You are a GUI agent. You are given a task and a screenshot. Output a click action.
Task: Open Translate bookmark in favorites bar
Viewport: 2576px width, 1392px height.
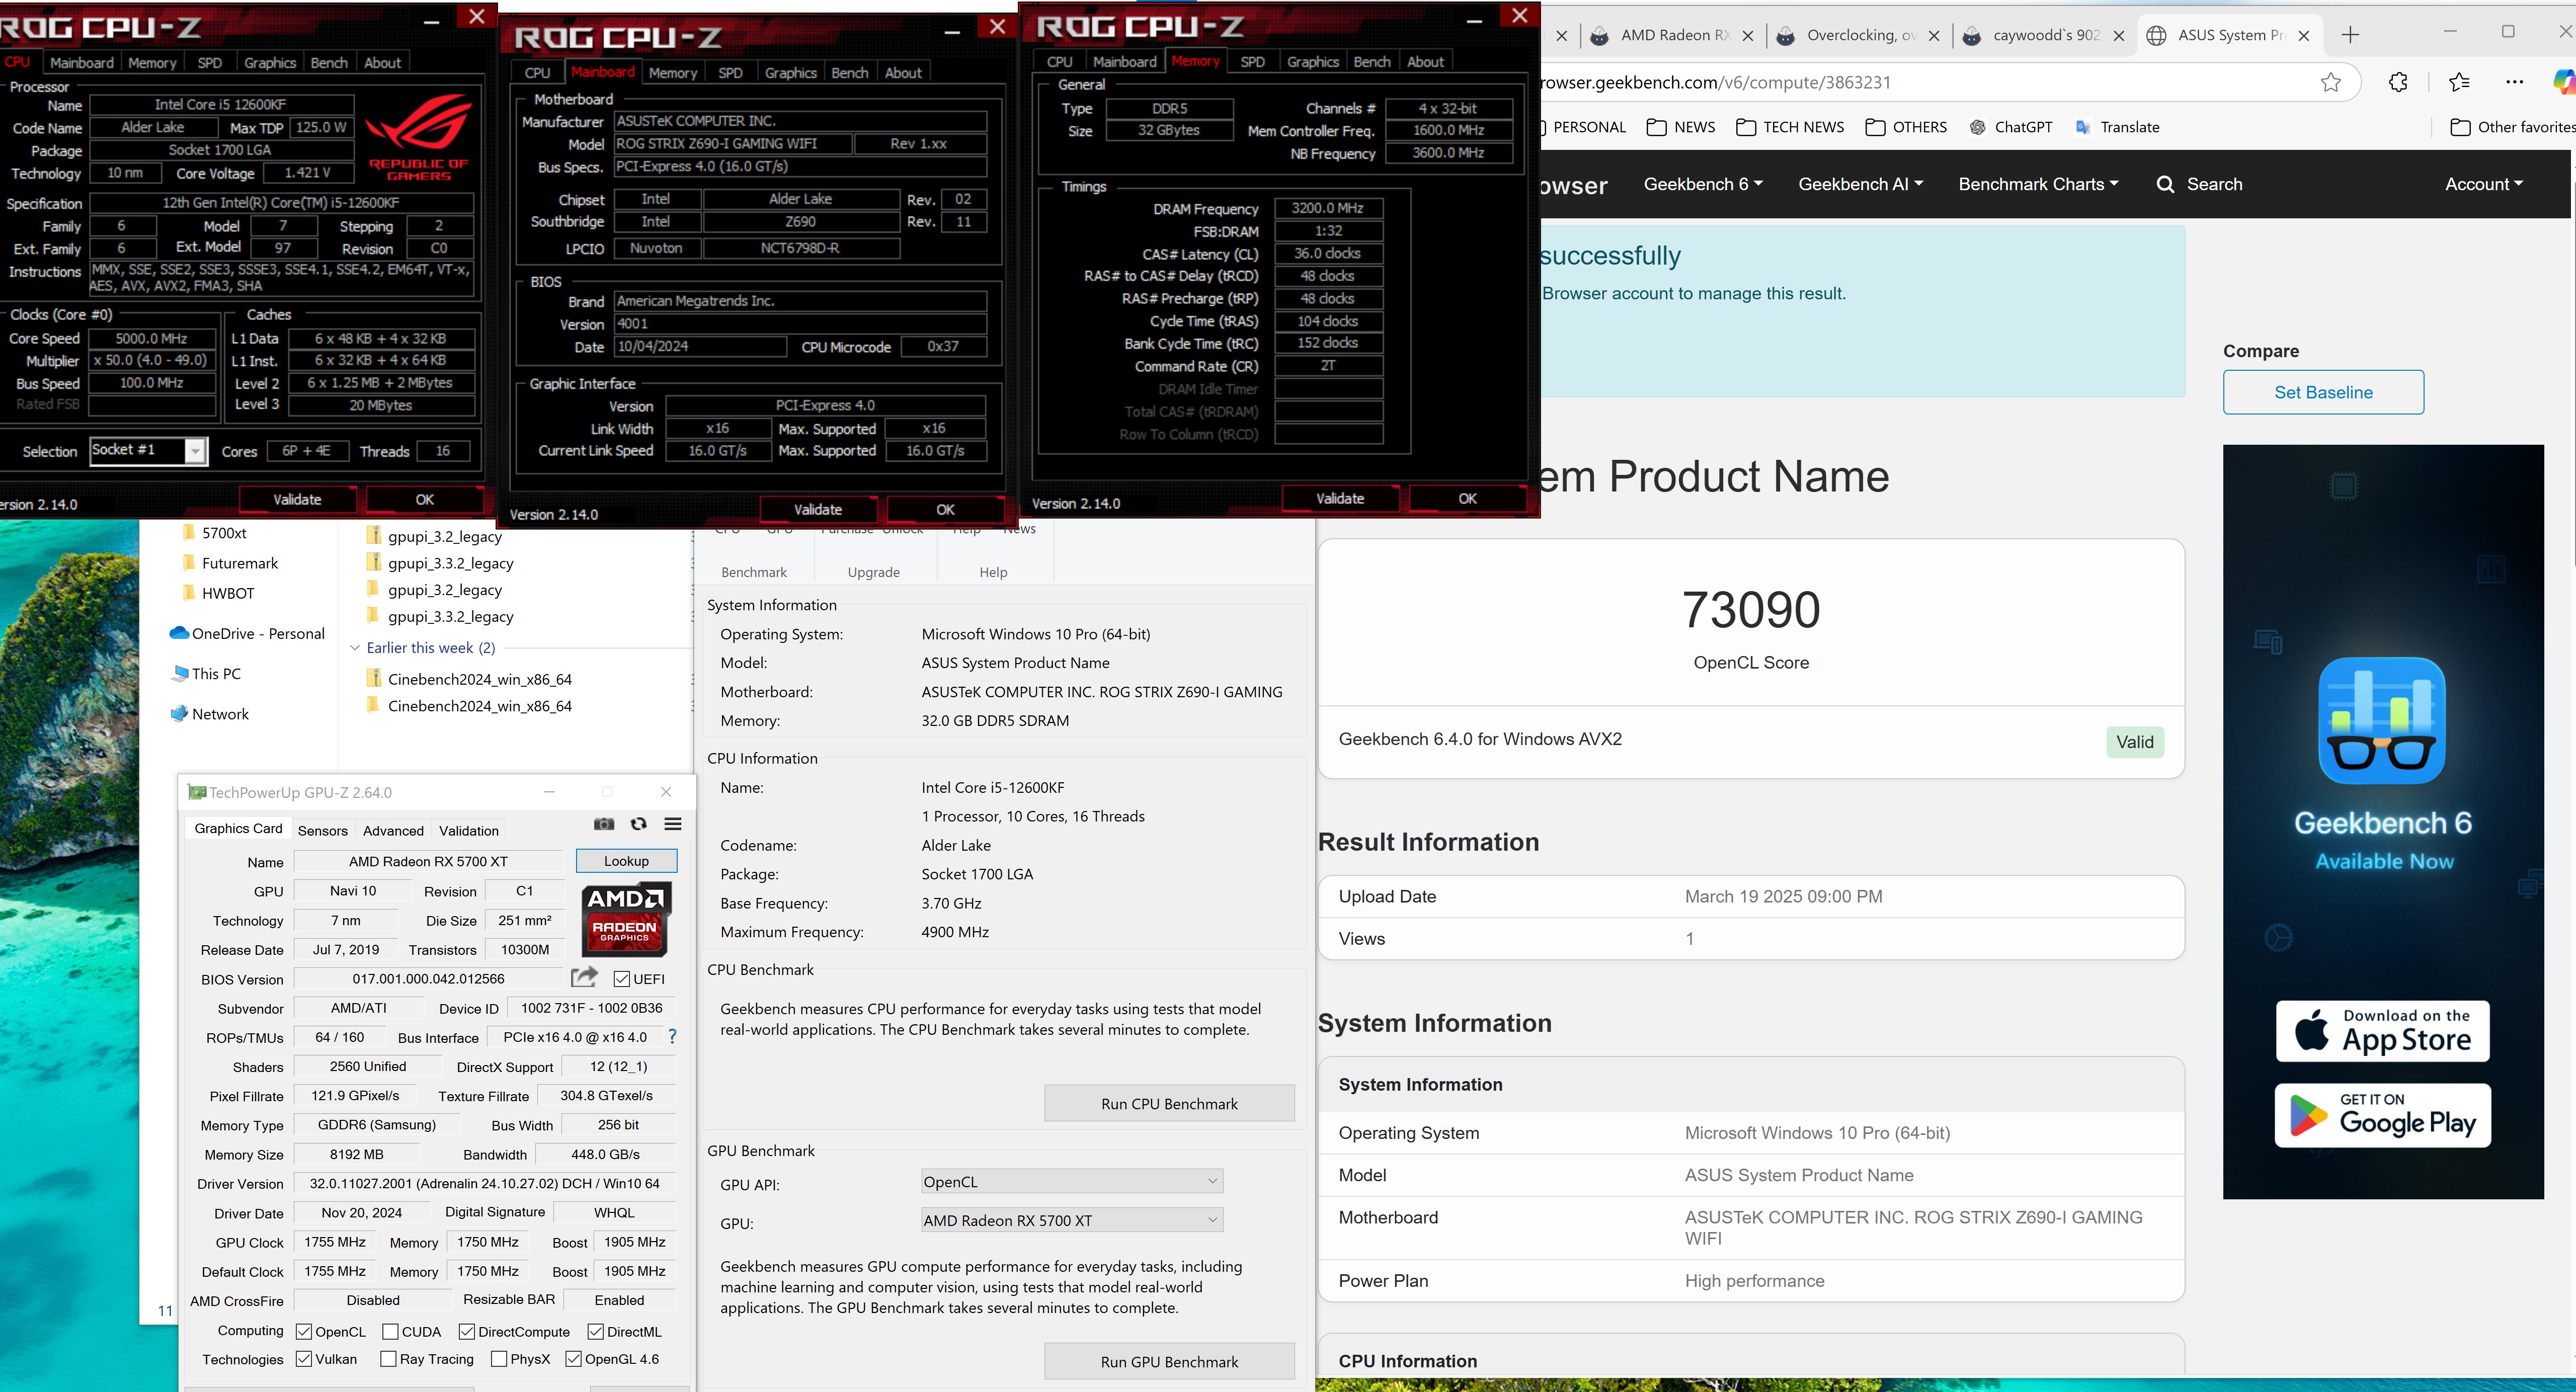pyautogui.click(x=2117, y=128)
